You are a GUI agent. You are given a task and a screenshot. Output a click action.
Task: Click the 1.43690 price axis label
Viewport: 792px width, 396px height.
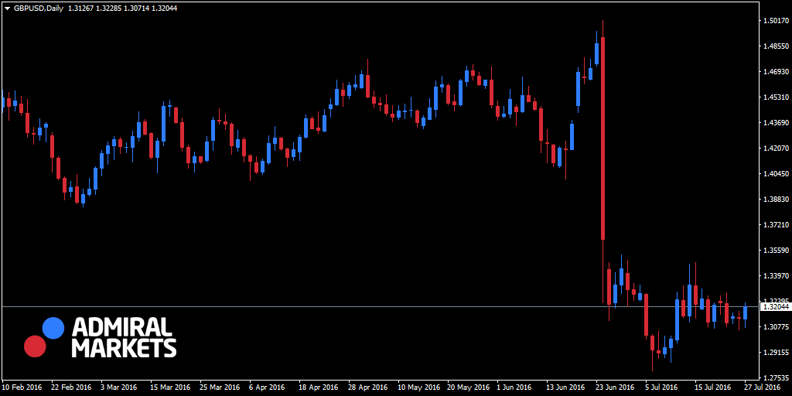[x=775, y=123]
